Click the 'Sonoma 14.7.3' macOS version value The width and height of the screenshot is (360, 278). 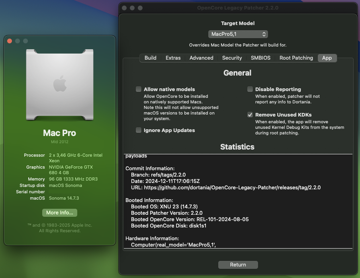64,198
